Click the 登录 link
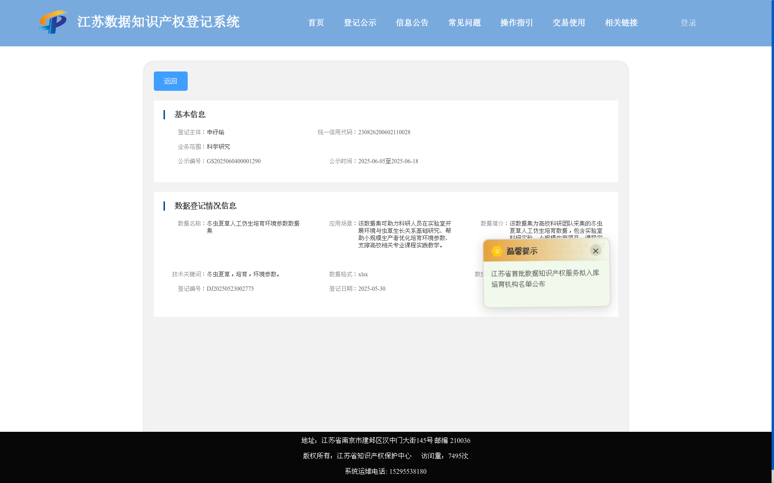 click(x=688, y=23)
